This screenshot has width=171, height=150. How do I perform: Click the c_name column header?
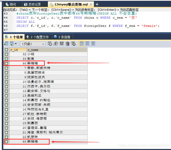tap(57, 50)
